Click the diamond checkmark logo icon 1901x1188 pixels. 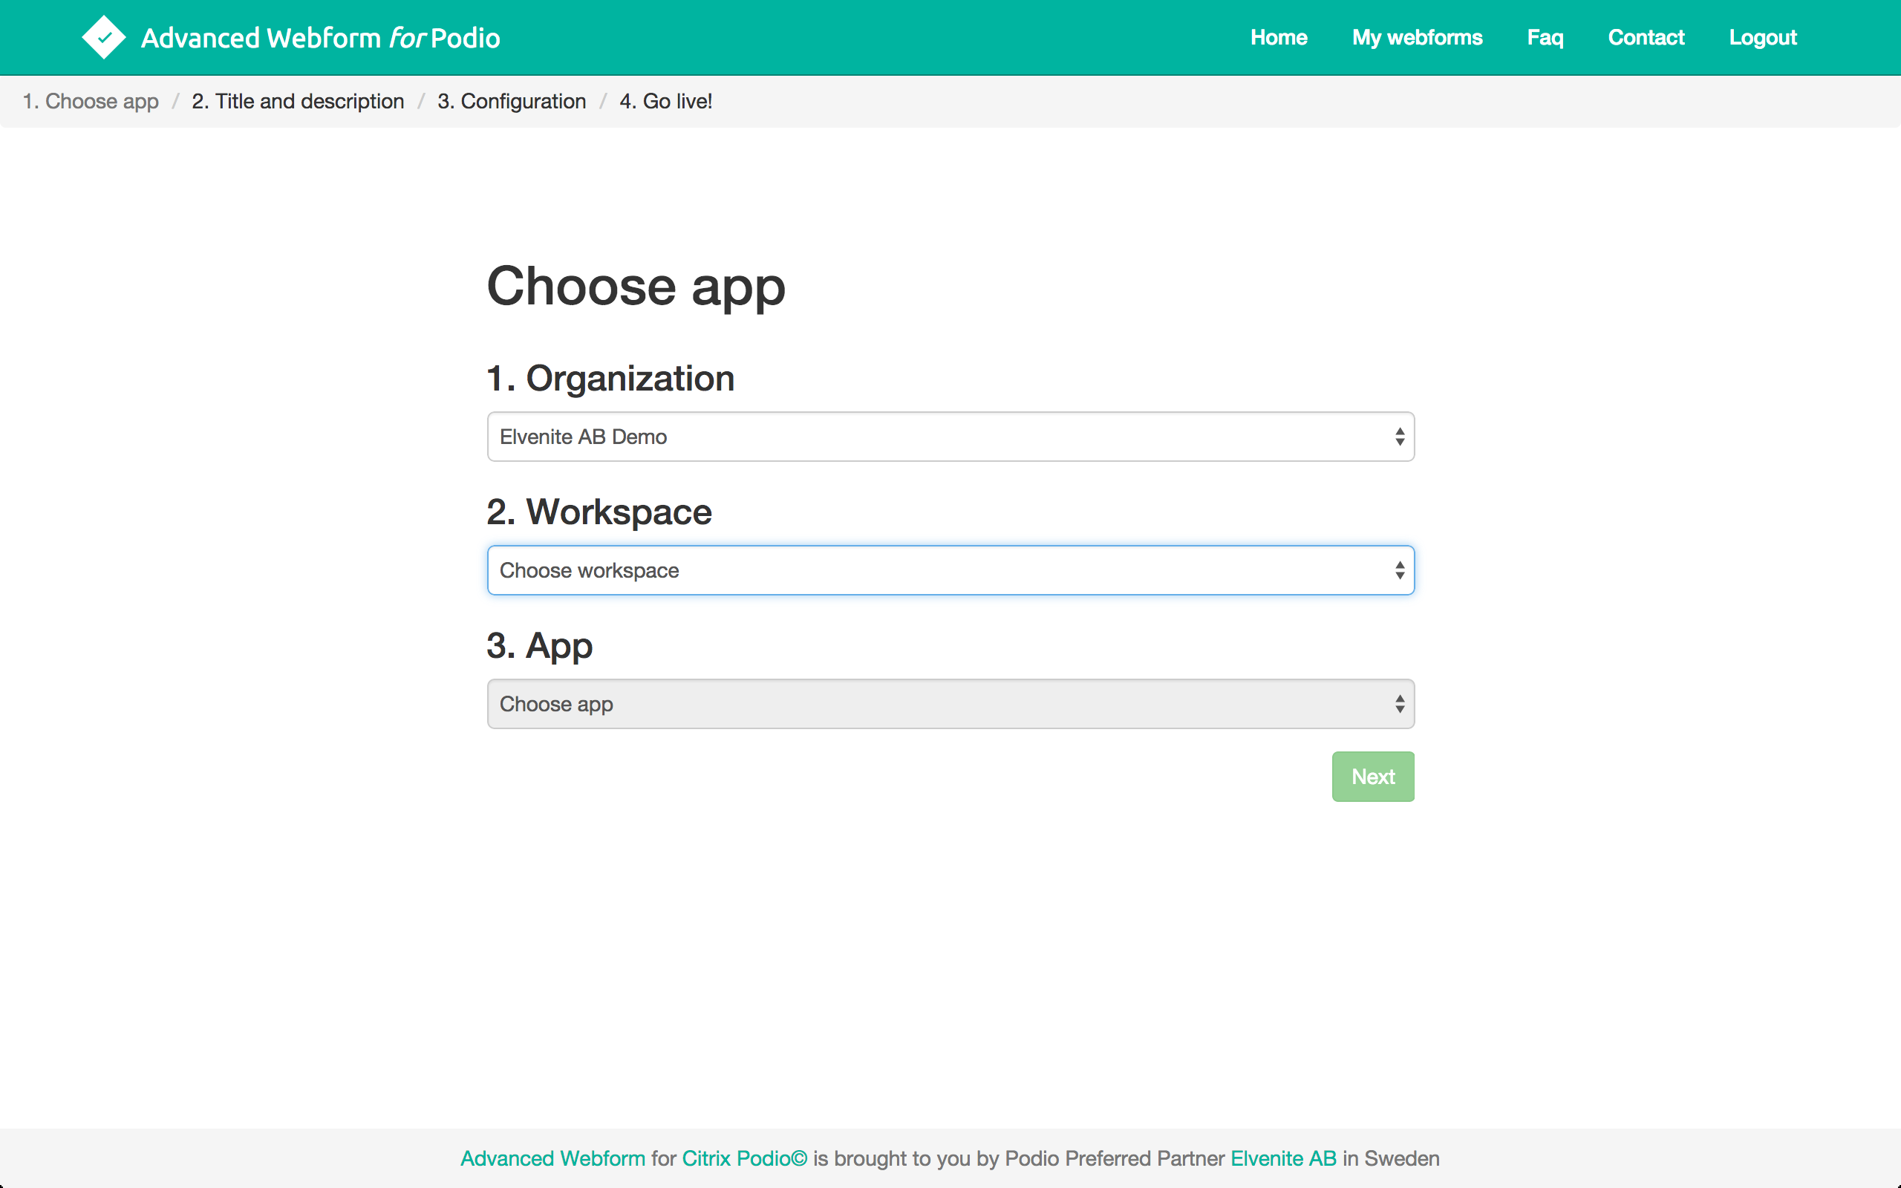click(x=104, y=38)
